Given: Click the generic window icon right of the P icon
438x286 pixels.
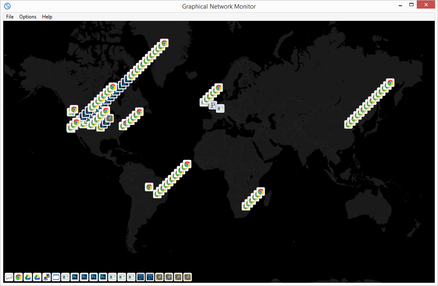Looking at the screenshot, I should coord(220,108).
